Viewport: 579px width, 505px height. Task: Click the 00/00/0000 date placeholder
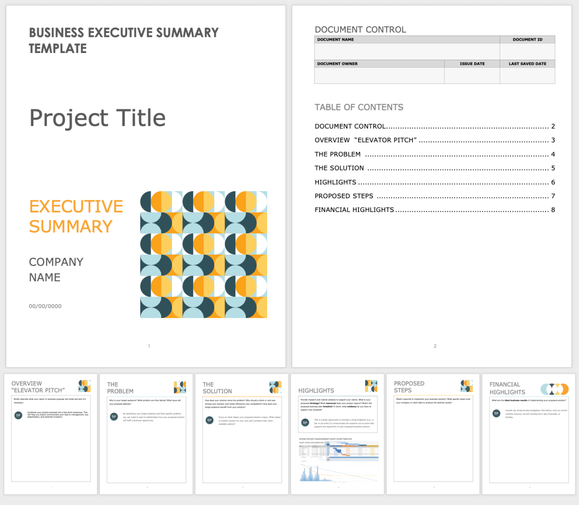click(x=45, y=306)
